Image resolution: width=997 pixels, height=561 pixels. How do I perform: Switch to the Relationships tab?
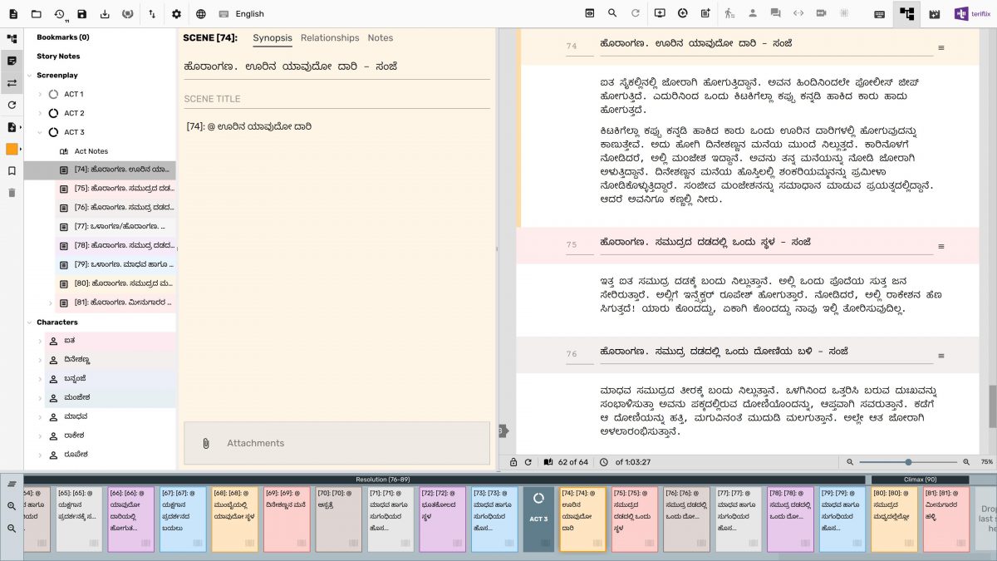click(x=330, y=37)
